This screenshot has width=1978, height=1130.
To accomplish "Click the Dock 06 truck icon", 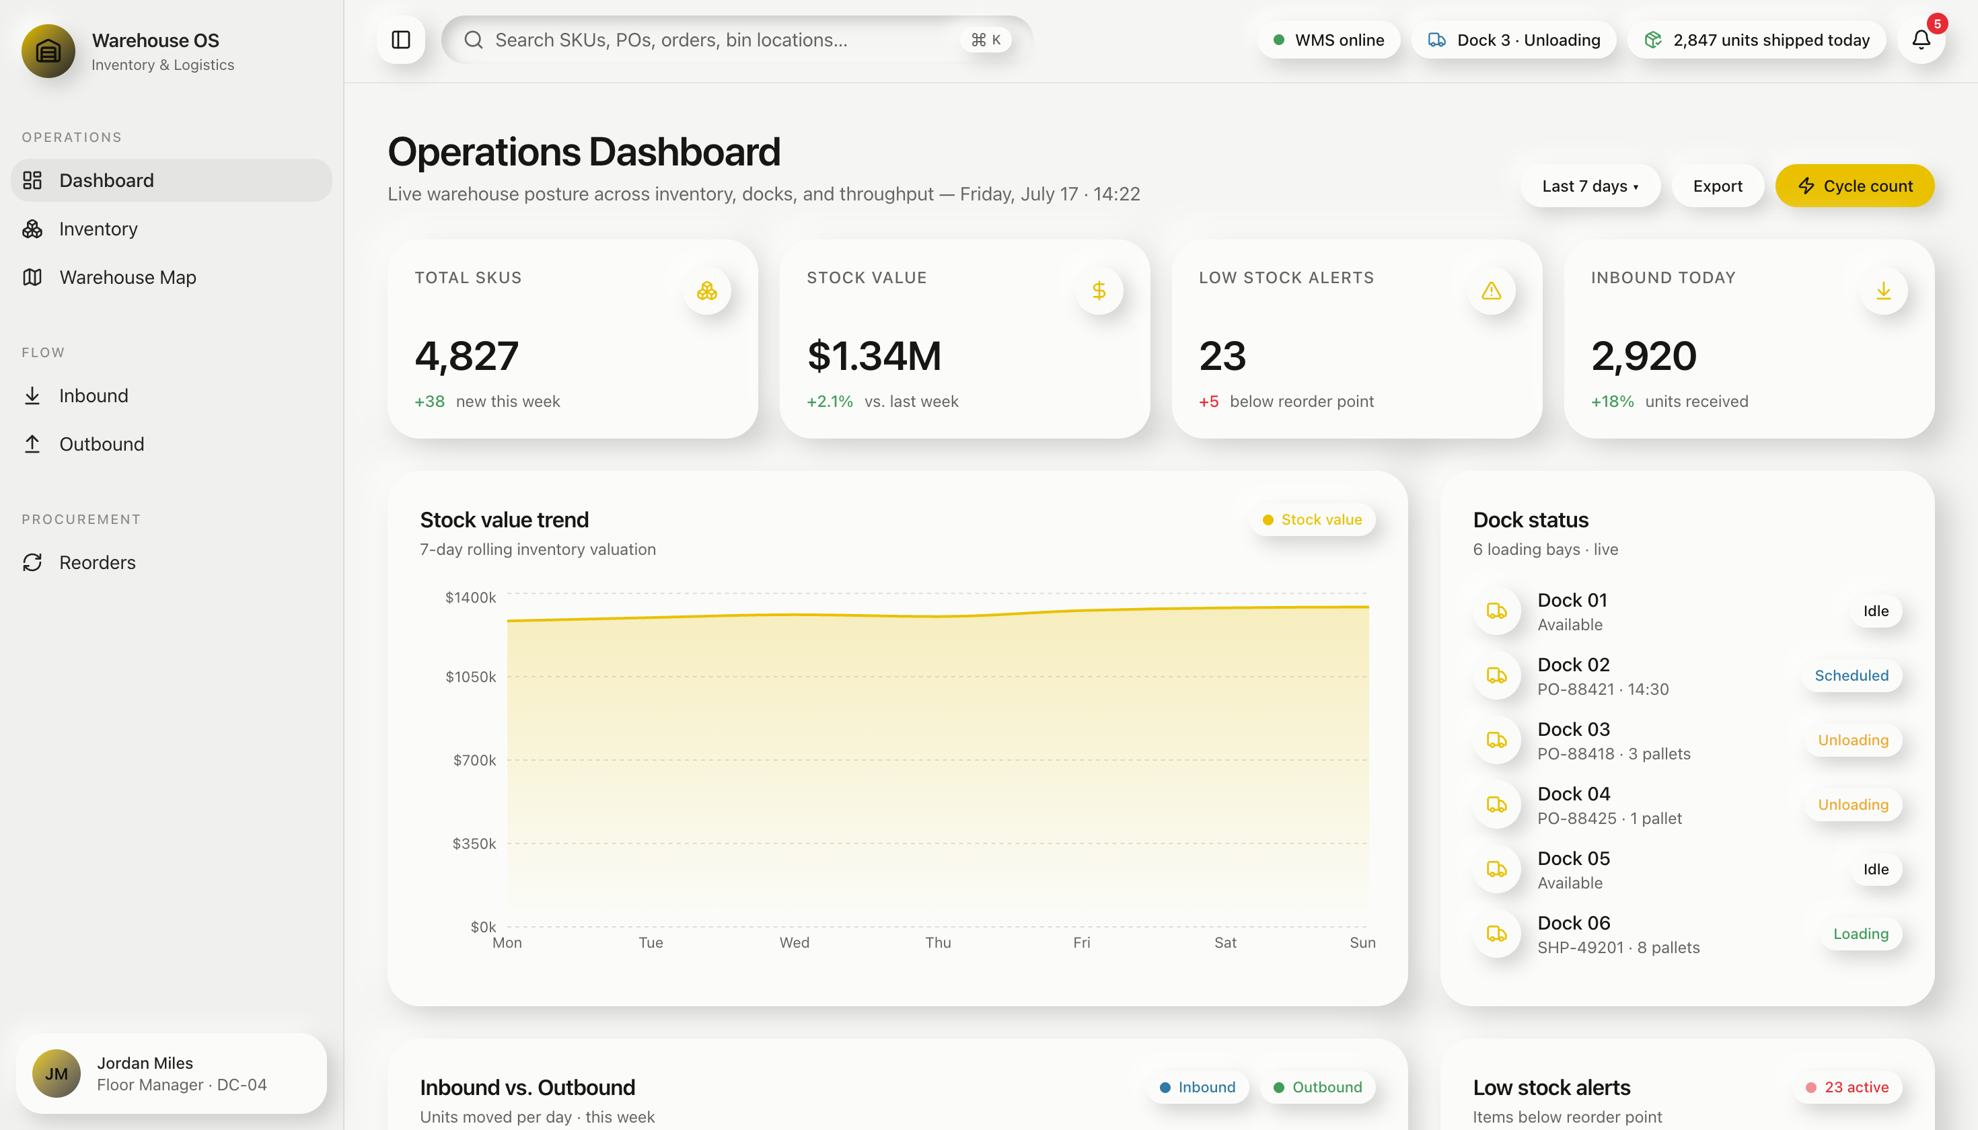I will pos(1497,934).
